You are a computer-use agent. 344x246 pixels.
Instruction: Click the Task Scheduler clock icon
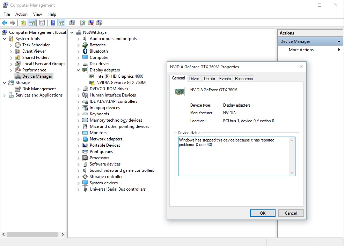click(x=18, y=45)
